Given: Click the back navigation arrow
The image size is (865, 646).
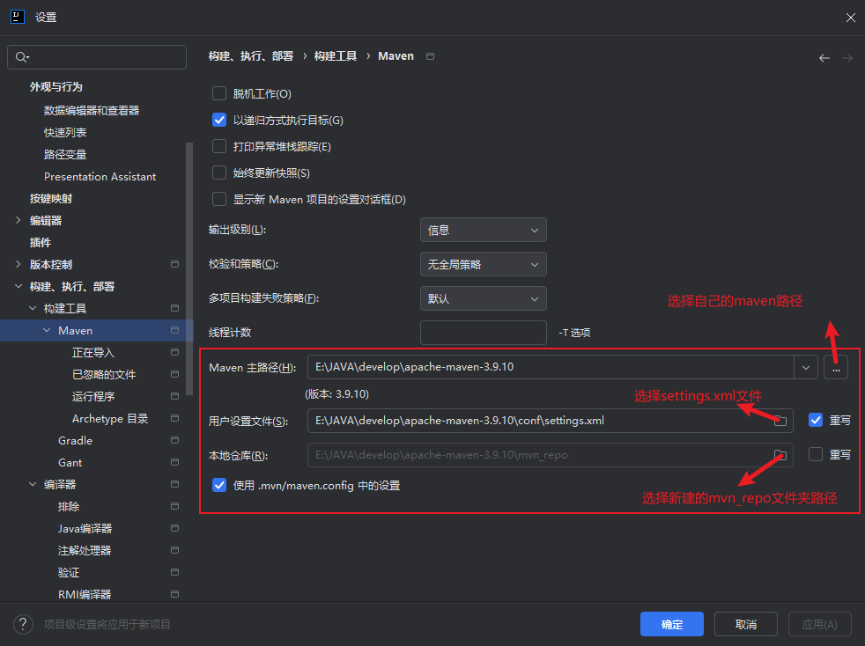Looking at the screenshot, I should (824, 58).
